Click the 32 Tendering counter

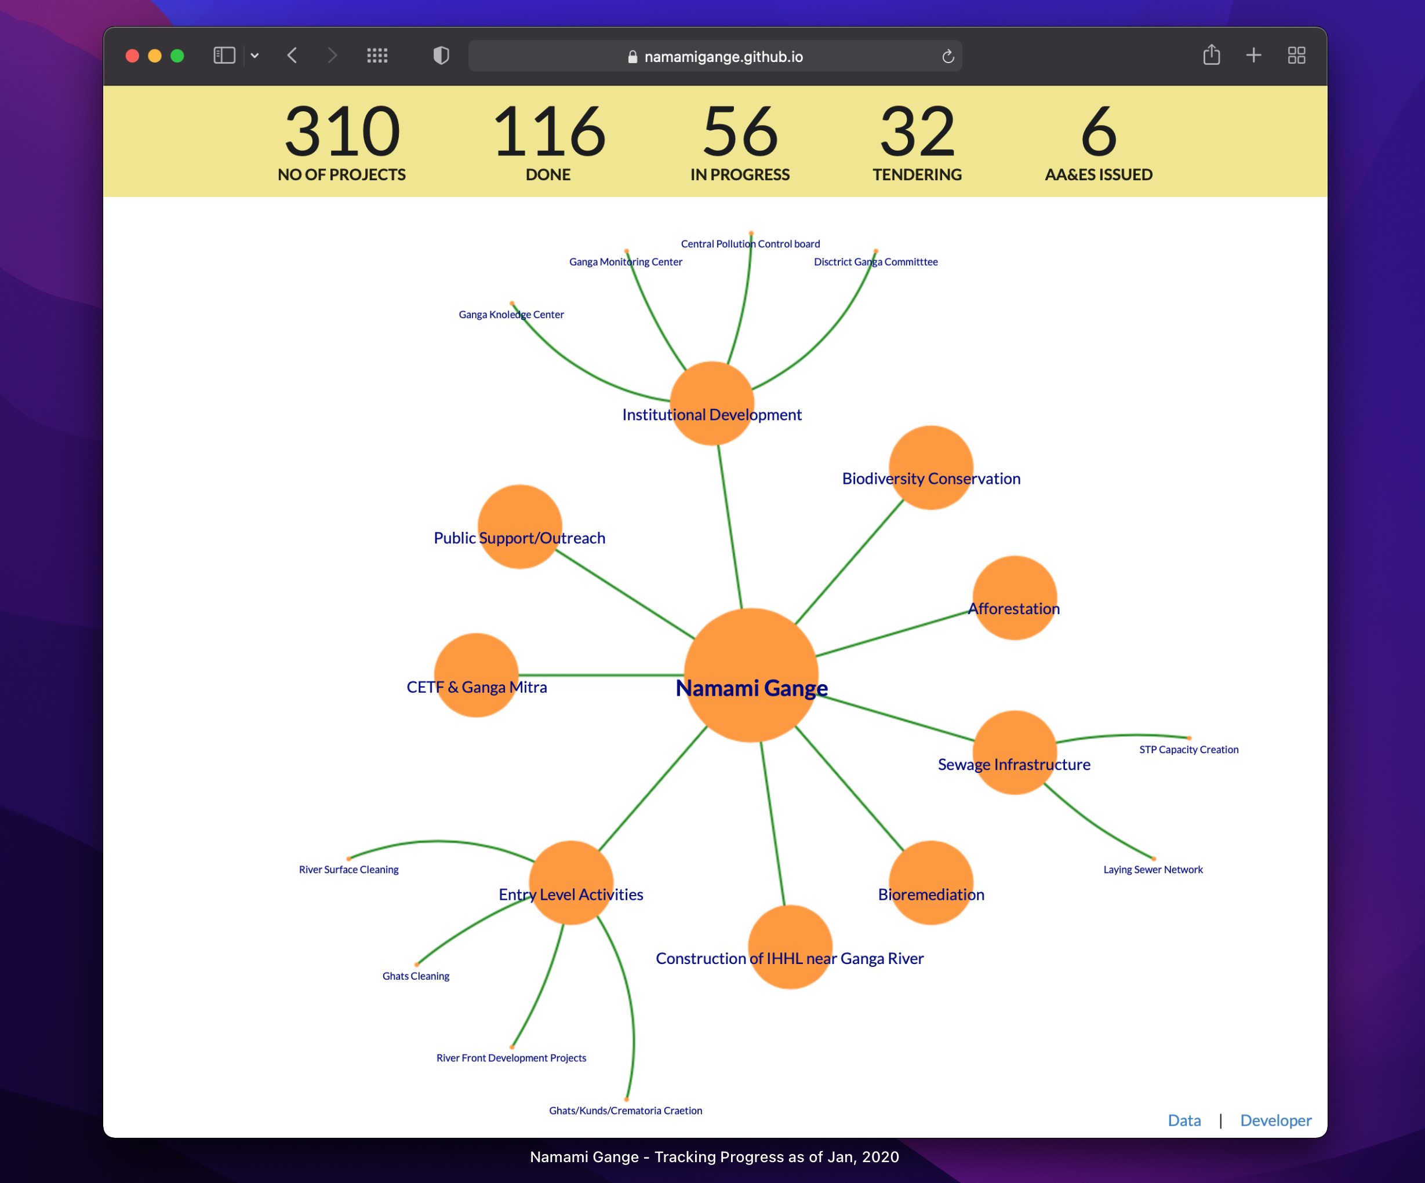pos(917,143)
